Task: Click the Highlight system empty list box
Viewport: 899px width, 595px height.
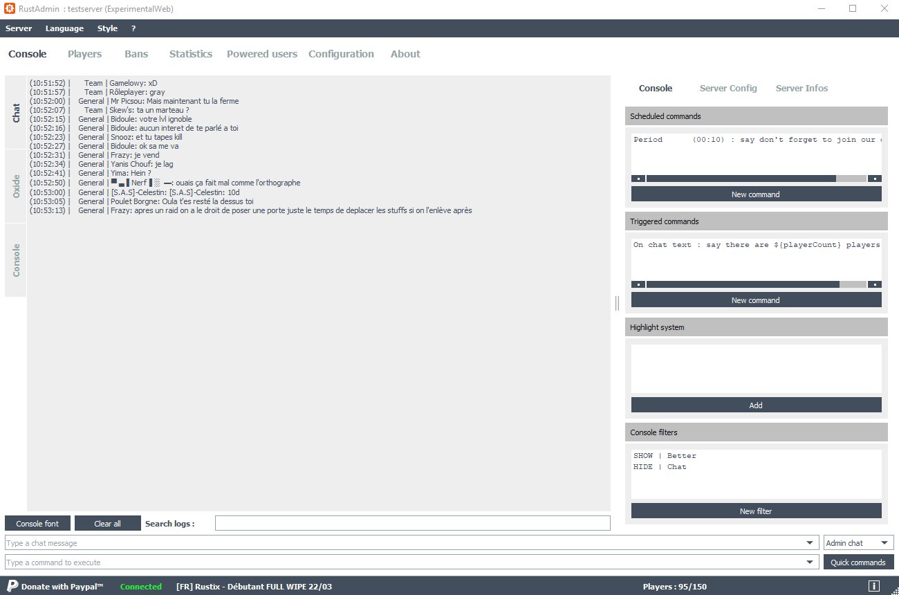Action: click(x=757, y=369)
